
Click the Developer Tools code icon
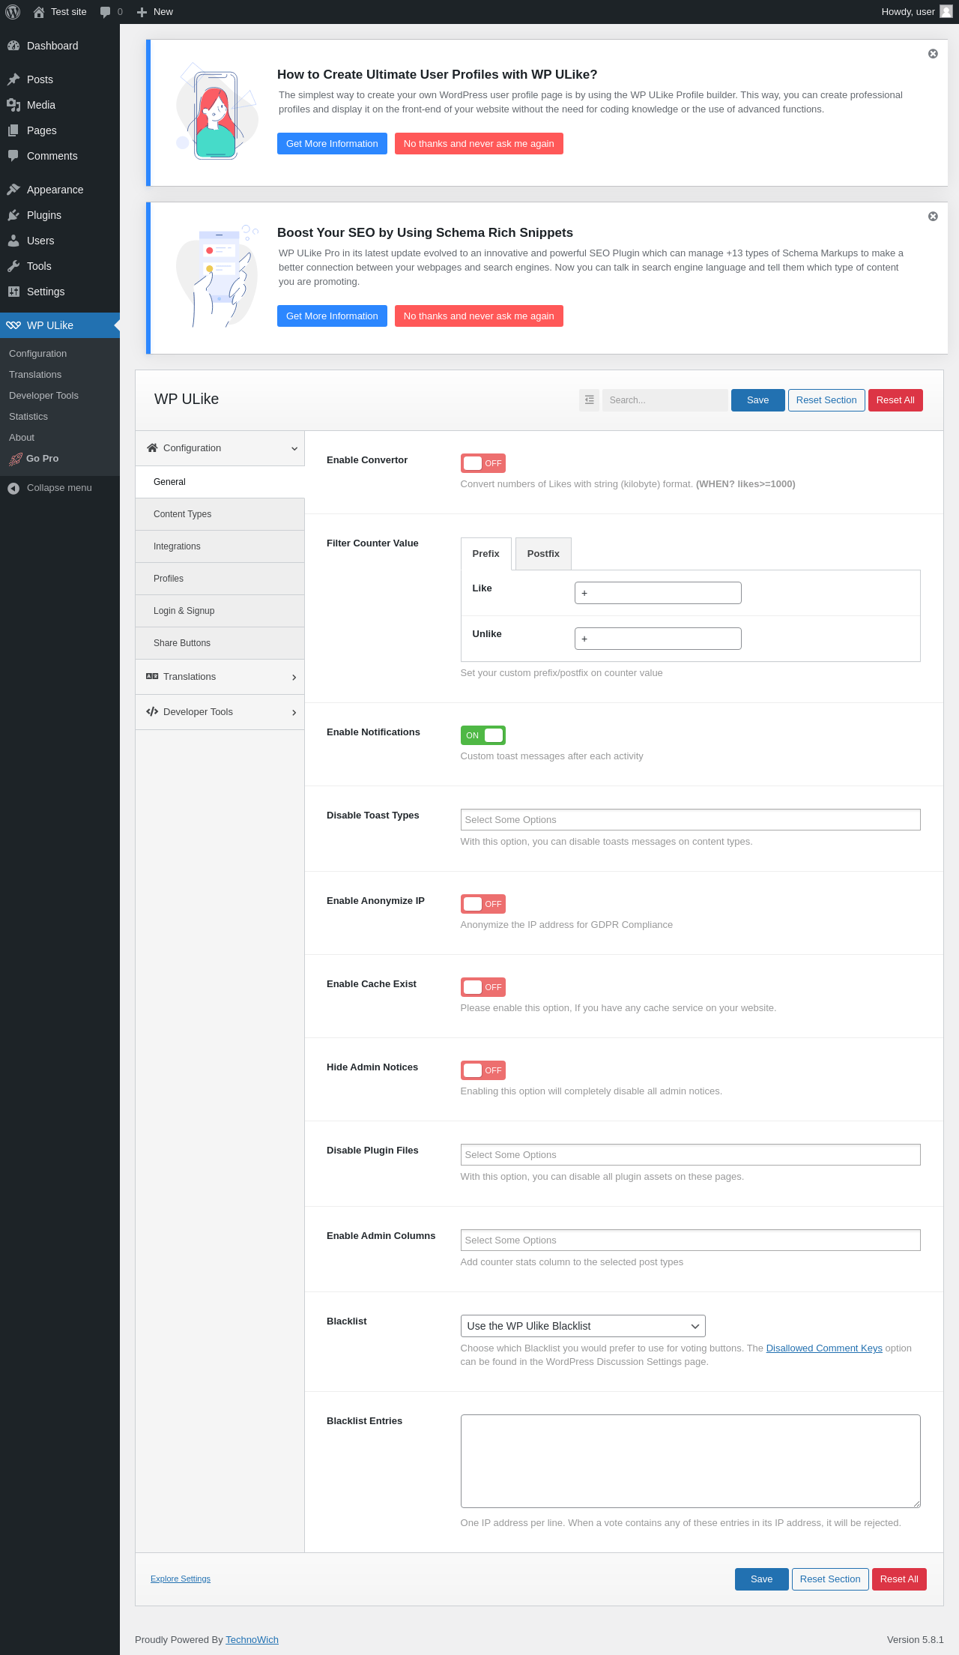coord(152,712)
